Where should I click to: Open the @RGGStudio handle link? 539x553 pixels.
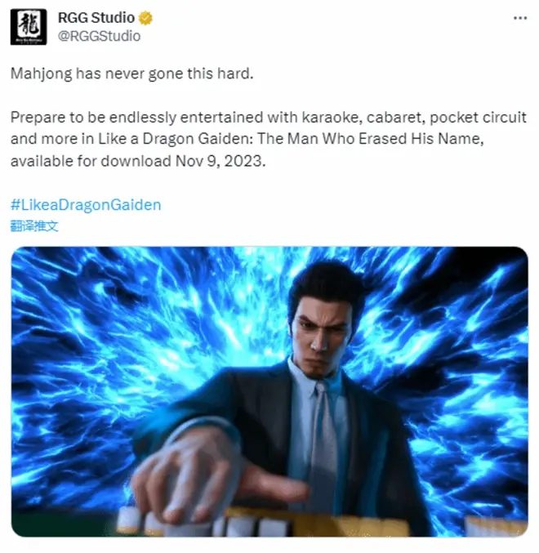(99, 36)
